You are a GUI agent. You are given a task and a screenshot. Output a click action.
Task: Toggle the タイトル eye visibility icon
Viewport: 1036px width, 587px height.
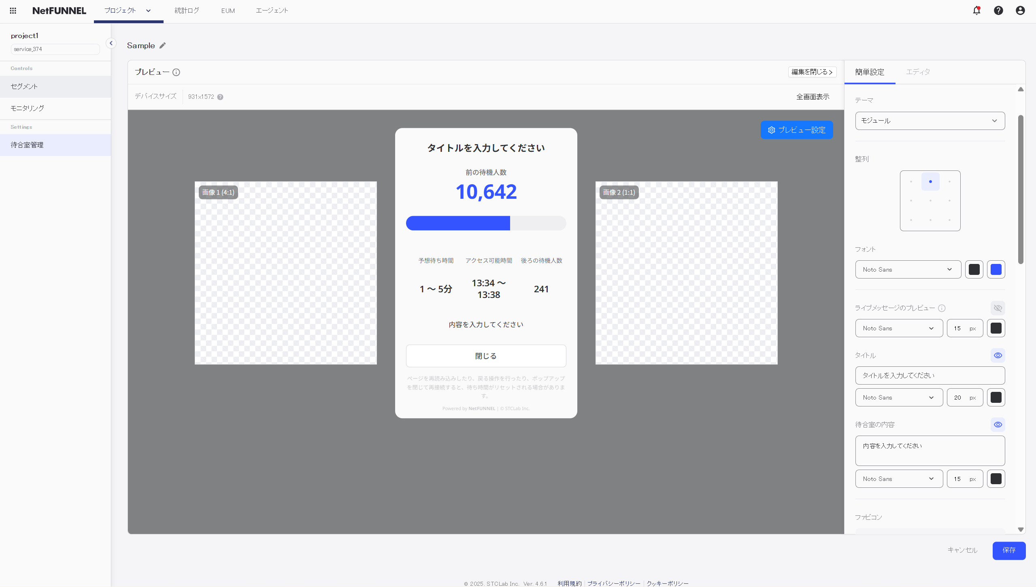point(998,355)
